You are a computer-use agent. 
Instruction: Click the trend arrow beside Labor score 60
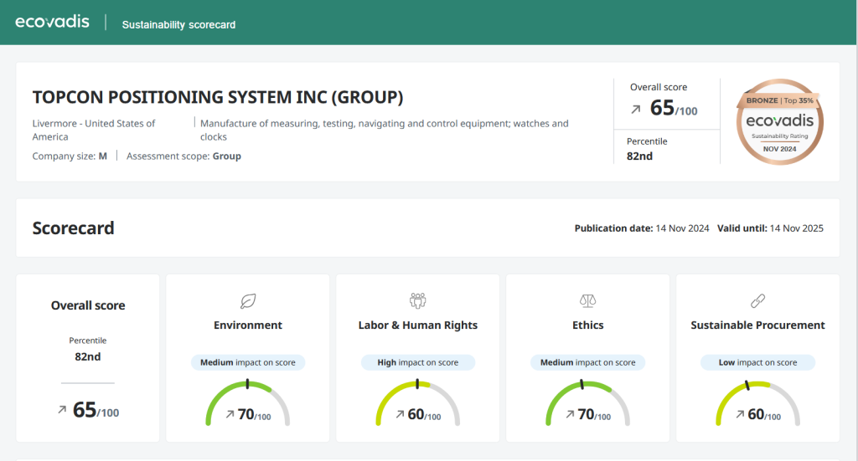(400, 415)
